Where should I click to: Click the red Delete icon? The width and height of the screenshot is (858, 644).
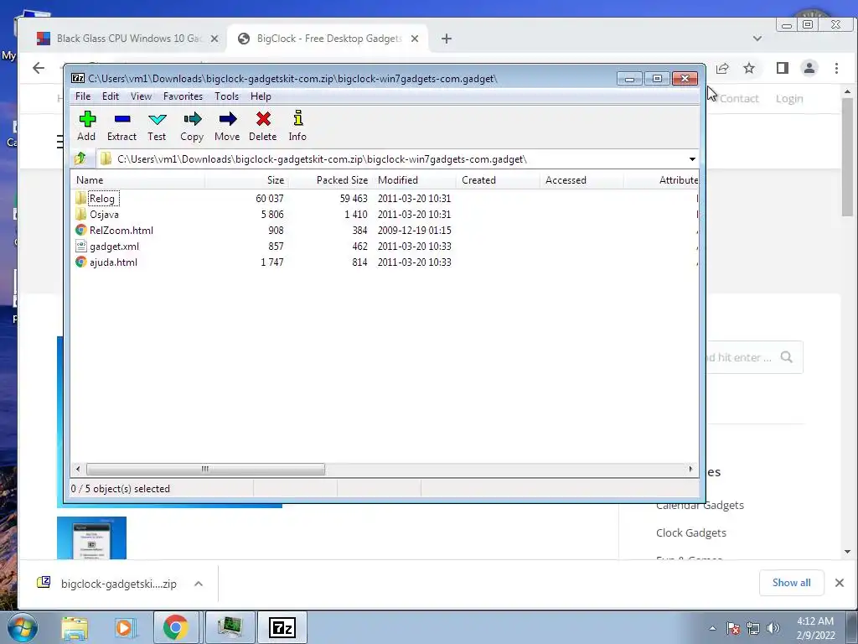point(263,119)
